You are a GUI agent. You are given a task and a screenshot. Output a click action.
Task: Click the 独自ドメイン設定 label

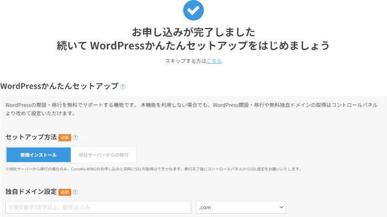coord(31,192)
